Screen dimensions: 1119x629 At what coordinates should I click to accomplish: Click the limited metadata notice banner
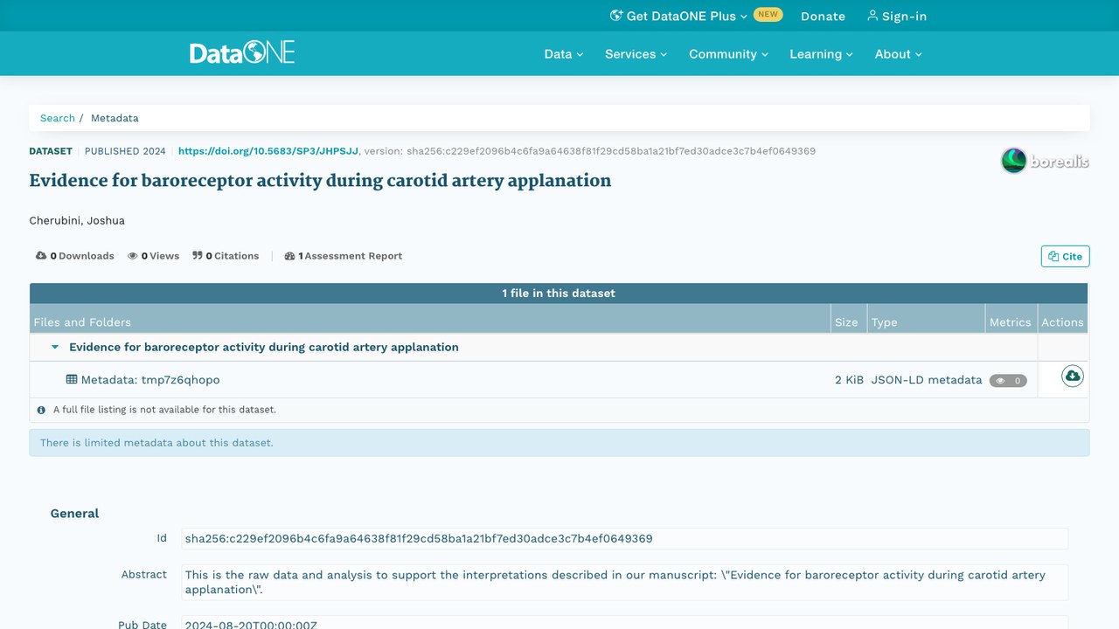[x=559, y=443]
